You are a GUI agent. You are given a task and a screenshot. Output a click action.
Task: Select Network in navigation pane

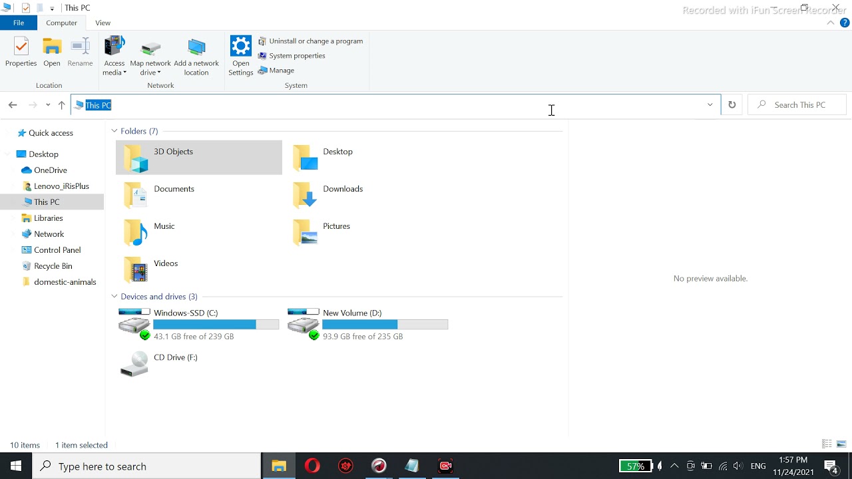(x=49, y=234)
